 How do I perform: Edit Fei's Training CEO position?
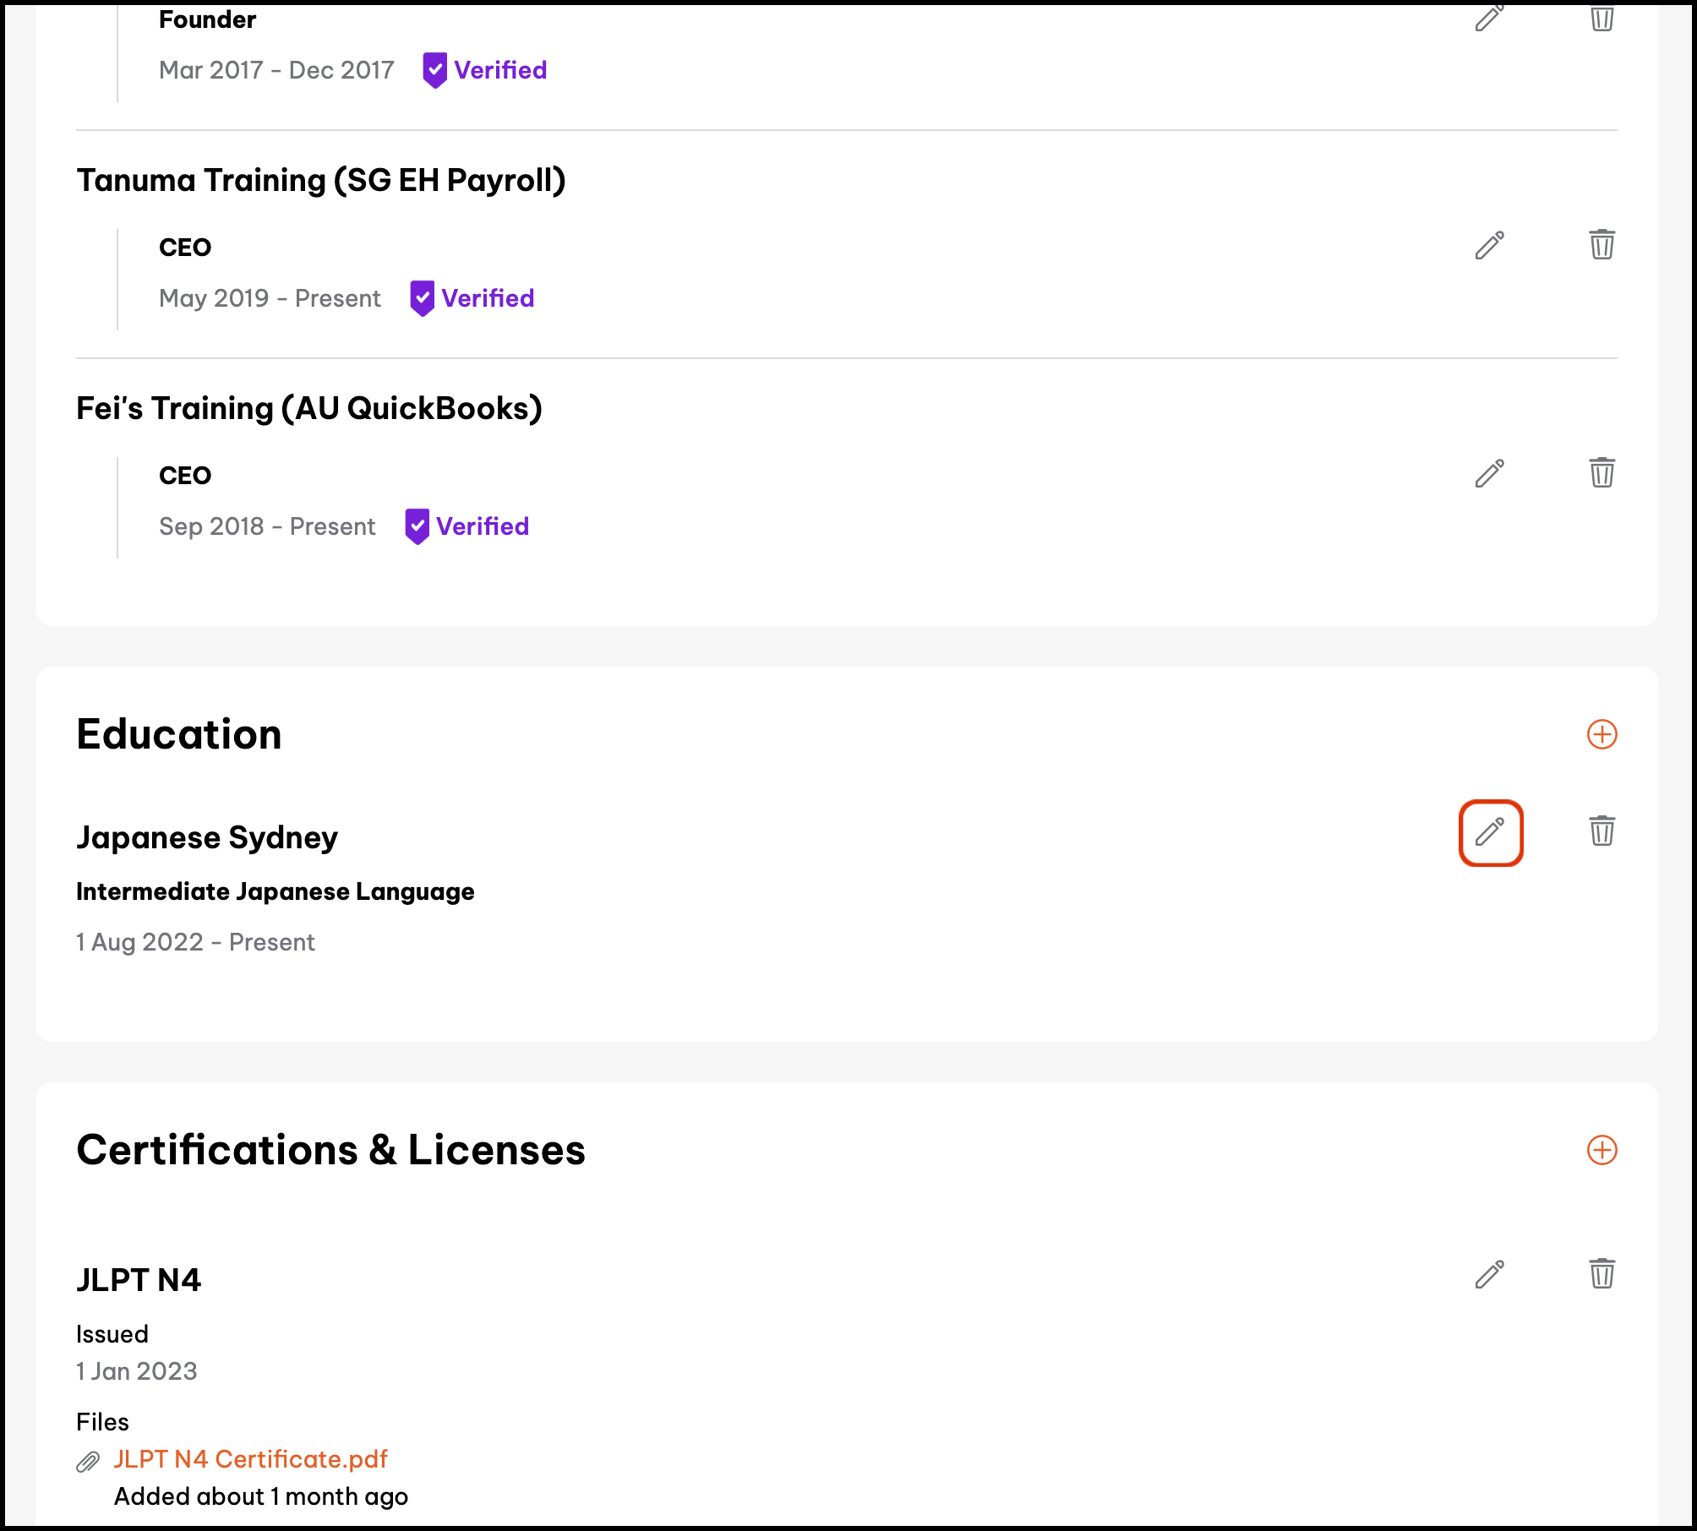[x=1490, y=473]
